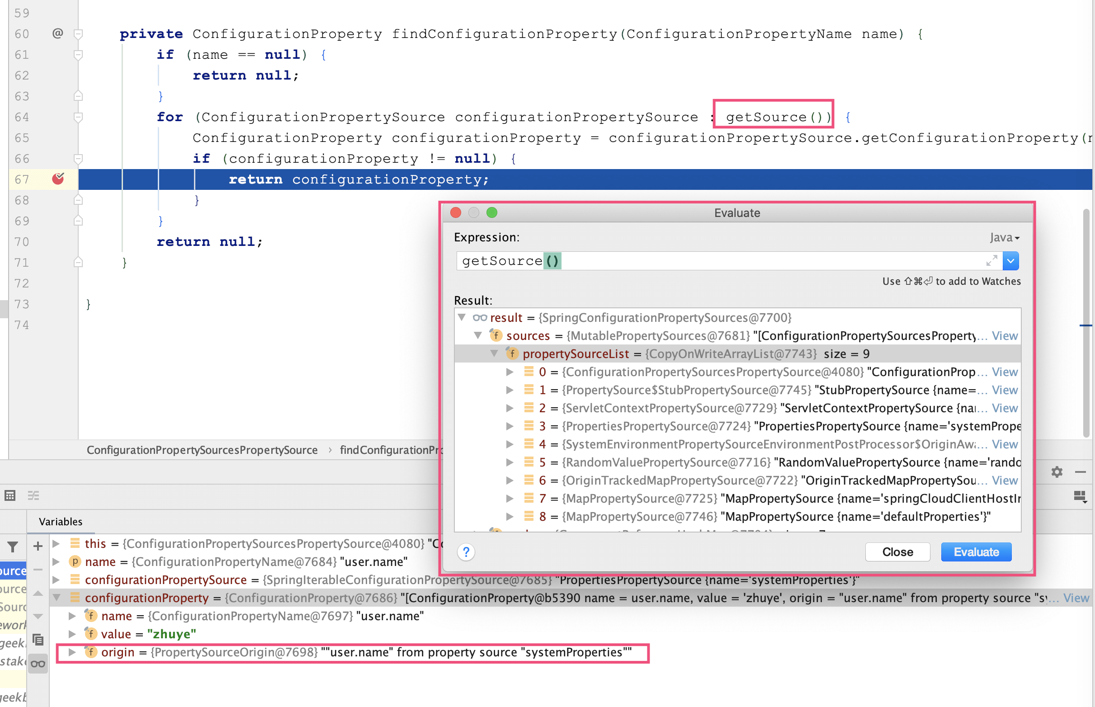Add a new watch with plus icon
This screenshot has height=707, width=1095.
(38, 547)
